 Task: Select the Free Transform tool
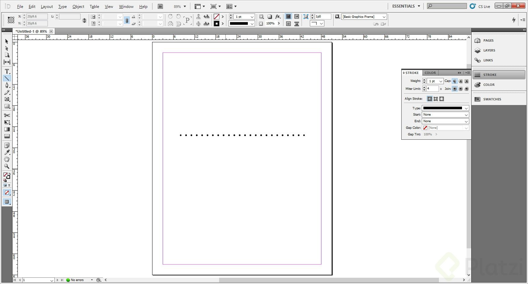[7, 122]
